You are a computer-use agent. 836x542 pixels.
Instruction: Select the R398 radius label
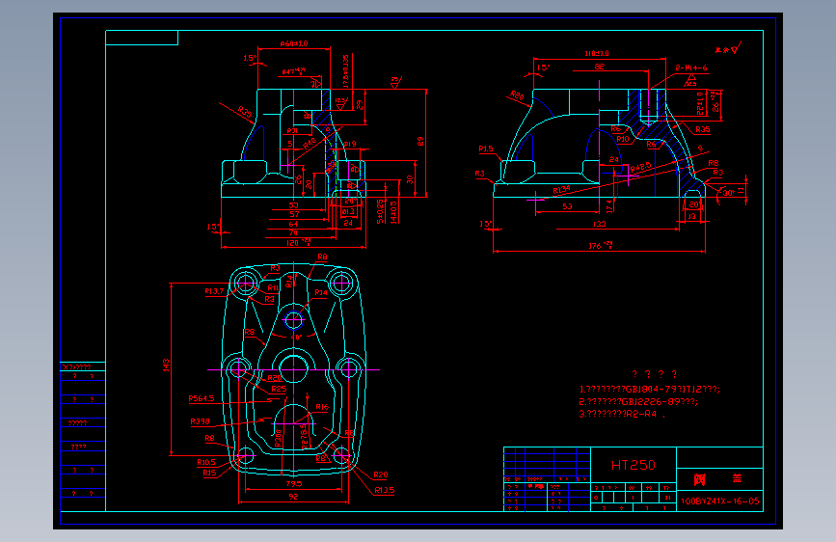tap(200, 421)
